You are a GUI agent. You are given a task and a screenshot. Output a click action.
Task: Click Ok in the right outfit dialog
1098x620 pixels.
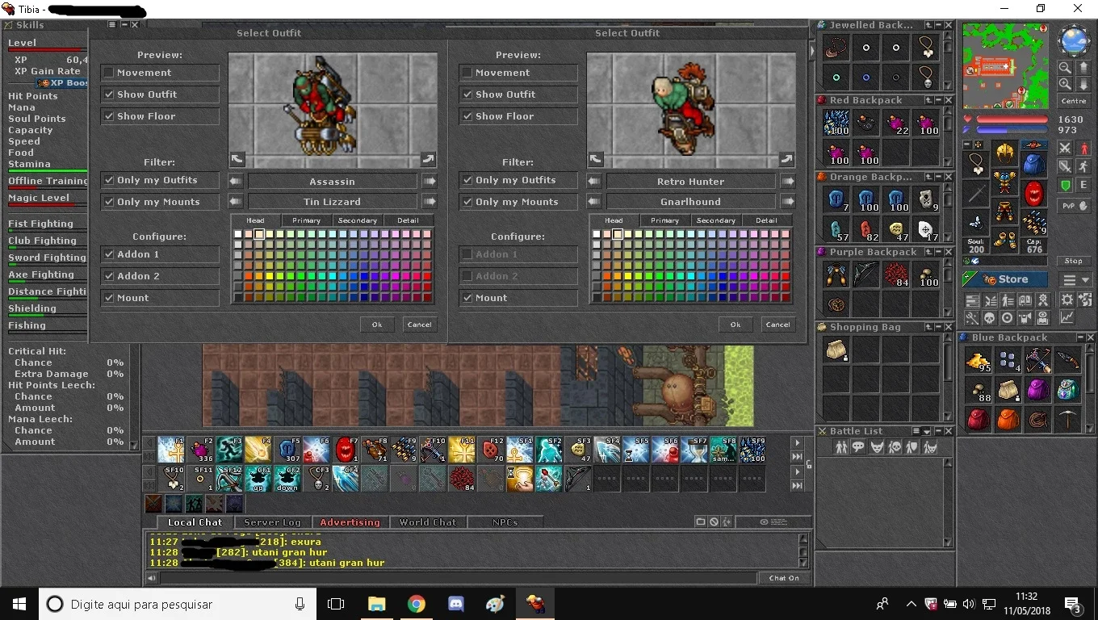click(x=735, y=325)
